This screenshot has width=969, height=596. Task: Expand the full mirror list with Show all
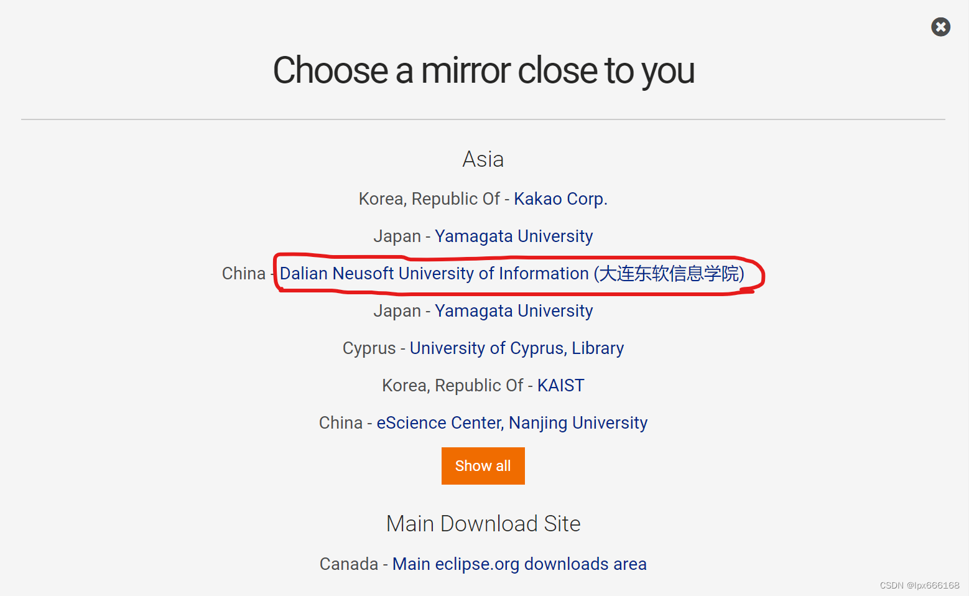pos(483,465)
